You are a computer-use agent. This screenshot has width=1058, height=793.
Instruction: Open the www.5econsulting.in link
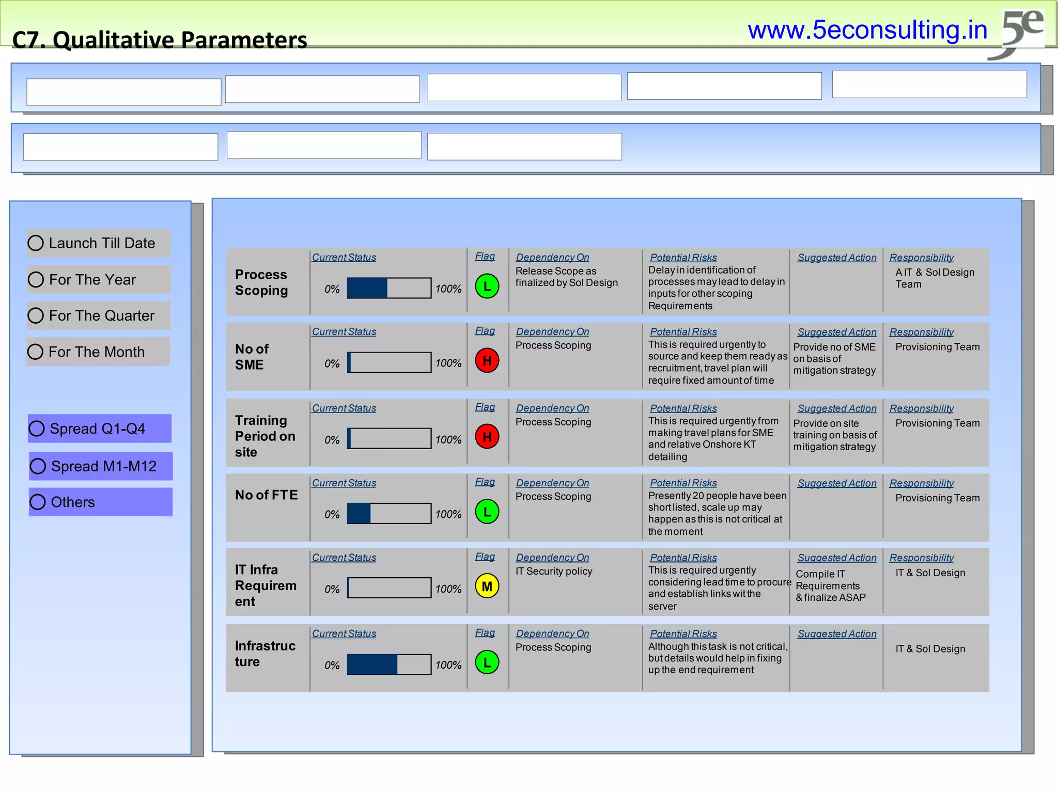point(867,30)
